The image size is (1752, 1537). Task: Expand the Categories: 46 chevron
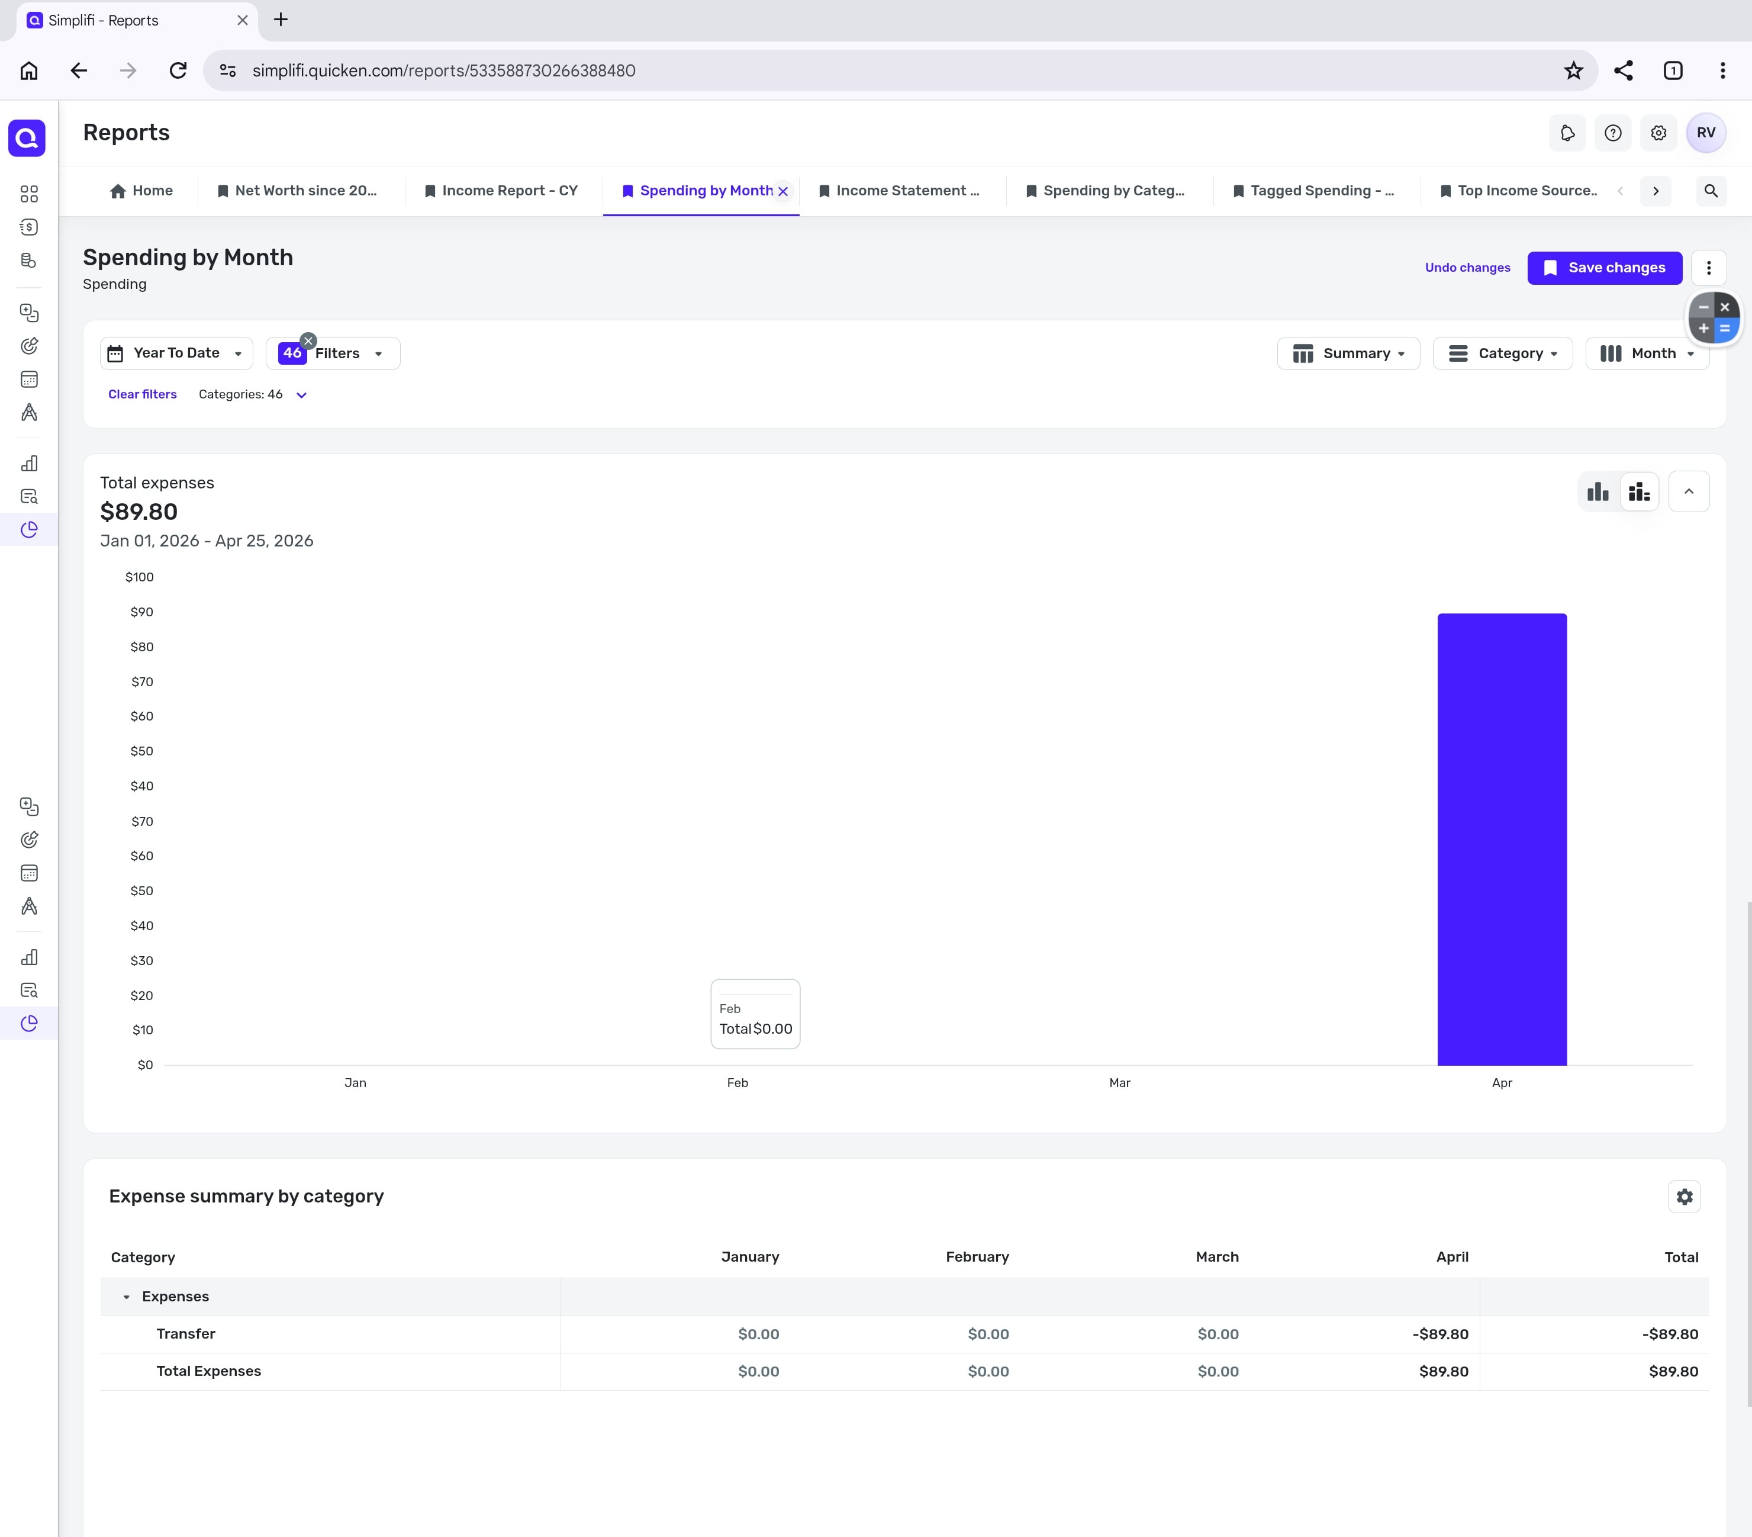pyautogui.click(x=301, y=395)
